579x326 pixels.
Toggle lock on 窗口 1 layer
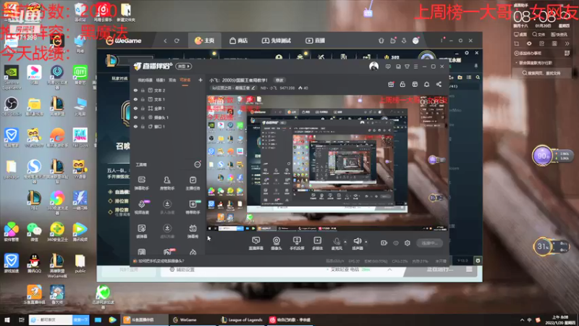tap(143, 126)
